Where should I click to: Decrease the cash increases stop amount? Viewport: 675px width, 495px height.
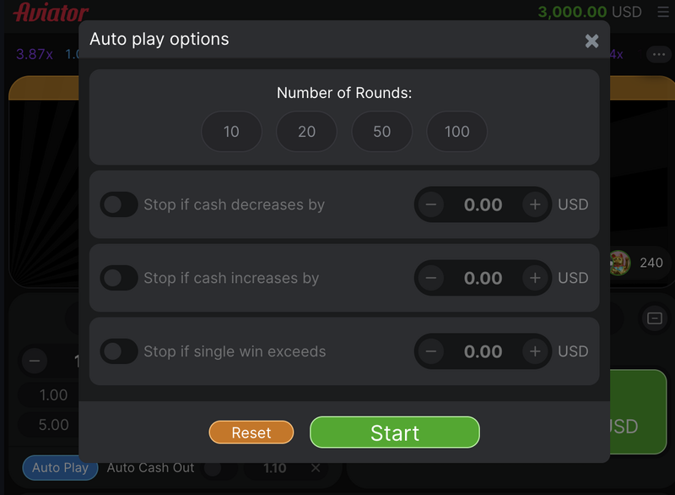point(431,278)
